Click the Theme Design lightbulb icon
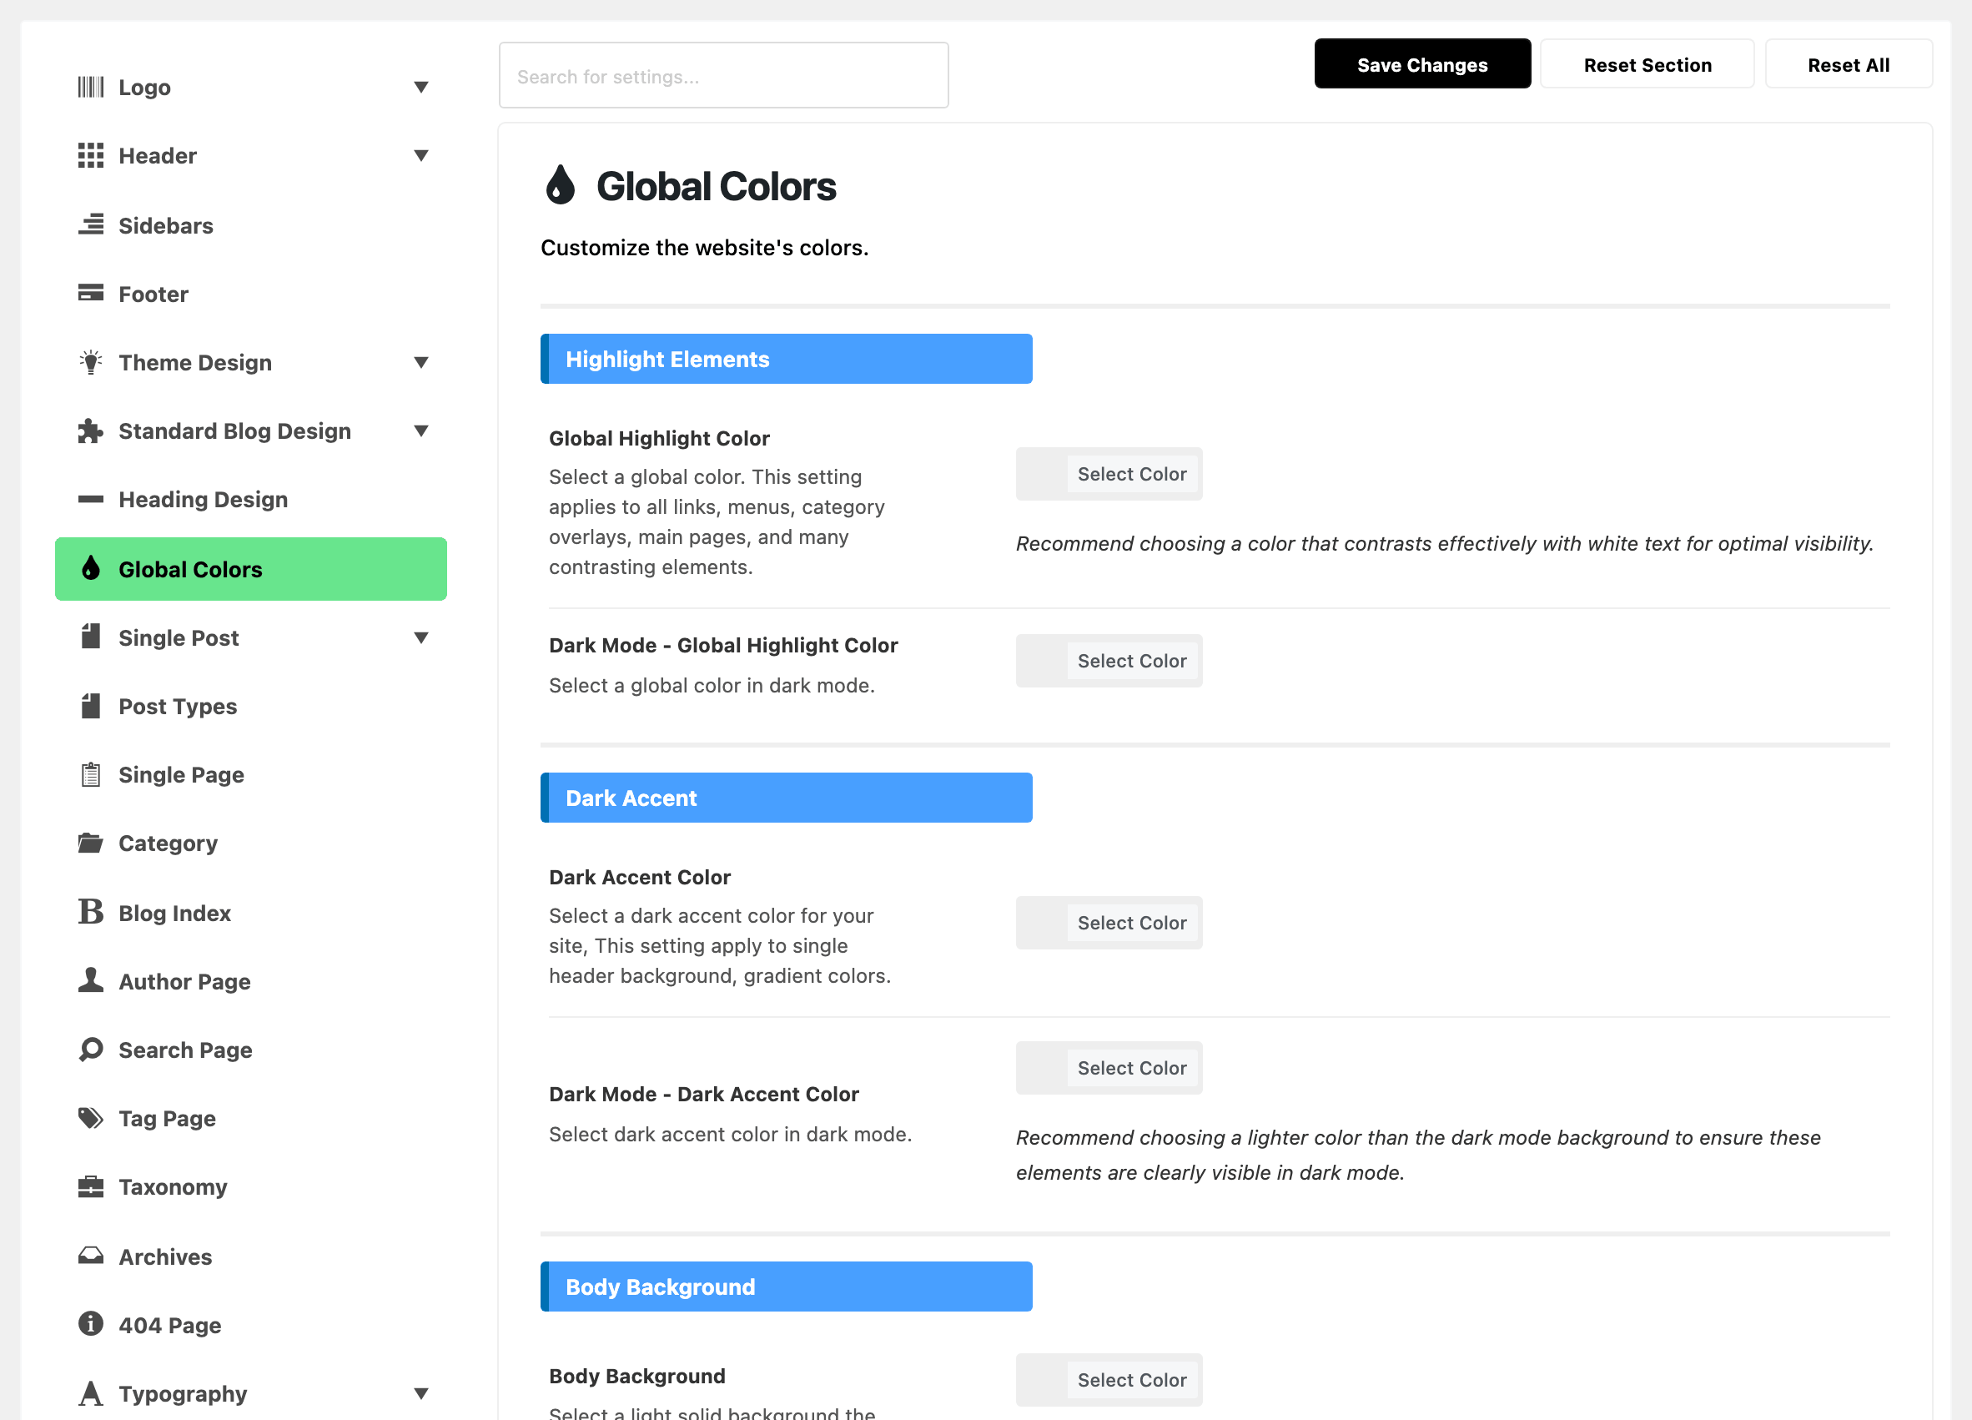Image resolution: width=1972 pixels, height=1420 pixels. click(90, 363)
